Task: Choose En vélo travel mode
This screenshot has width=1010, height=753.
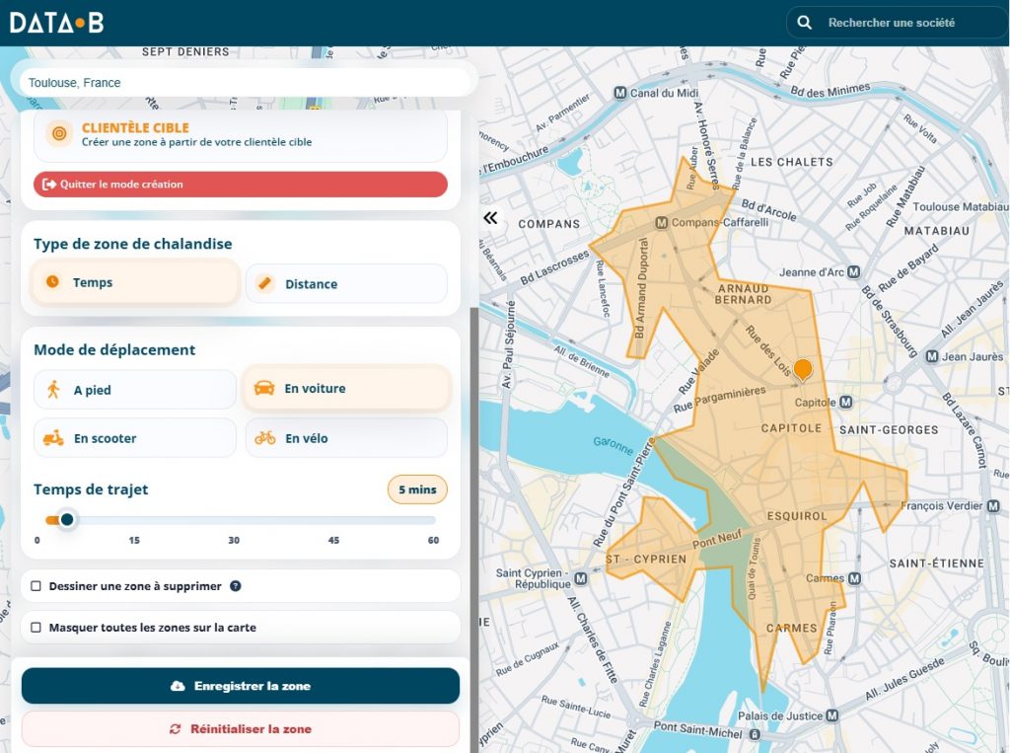Action: coord(346,438)
